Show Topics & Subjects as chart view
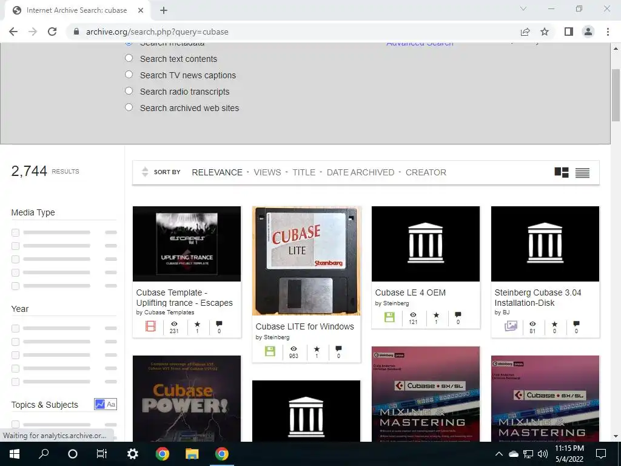The width and height of the screenshot is (621, 466). [100, 404]
